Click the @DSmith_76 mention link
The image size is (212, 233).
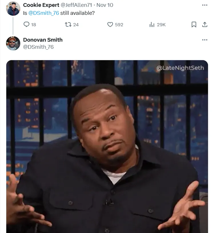click(x=44, y=13)
